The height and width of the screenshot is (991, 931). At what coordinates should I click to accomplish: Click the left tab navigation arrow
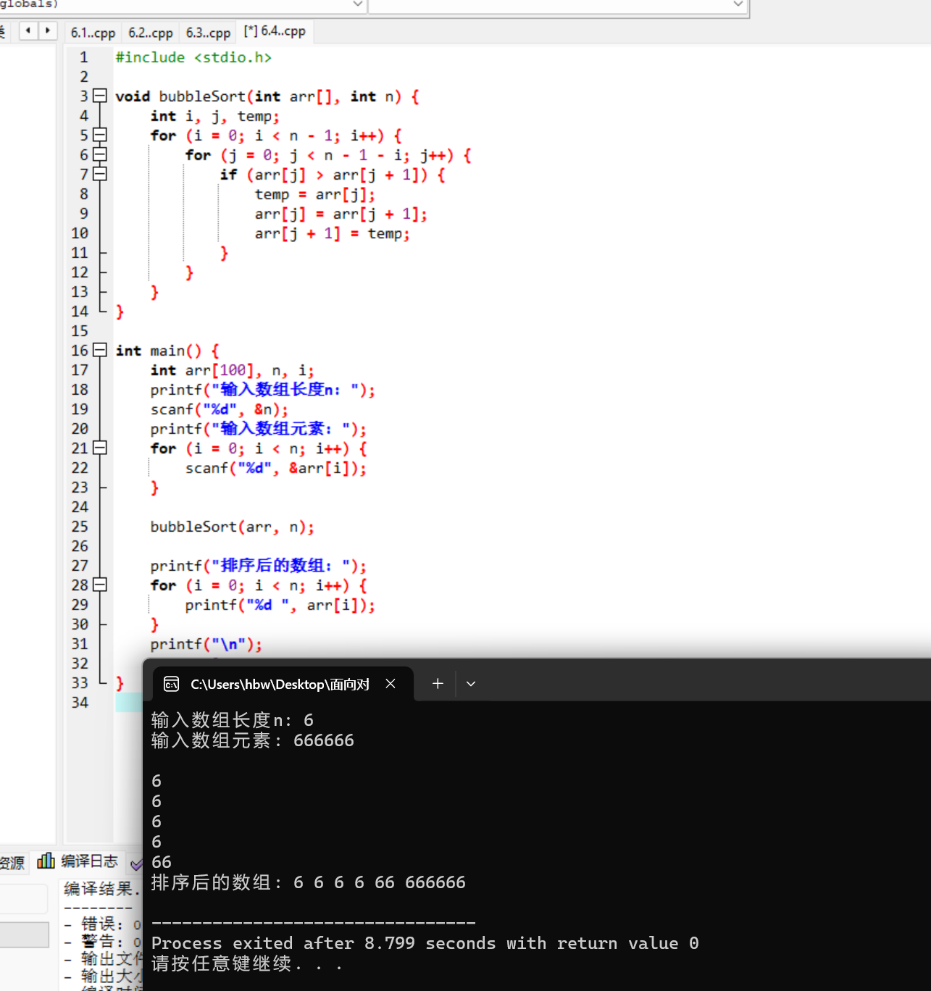coord(28,30)
